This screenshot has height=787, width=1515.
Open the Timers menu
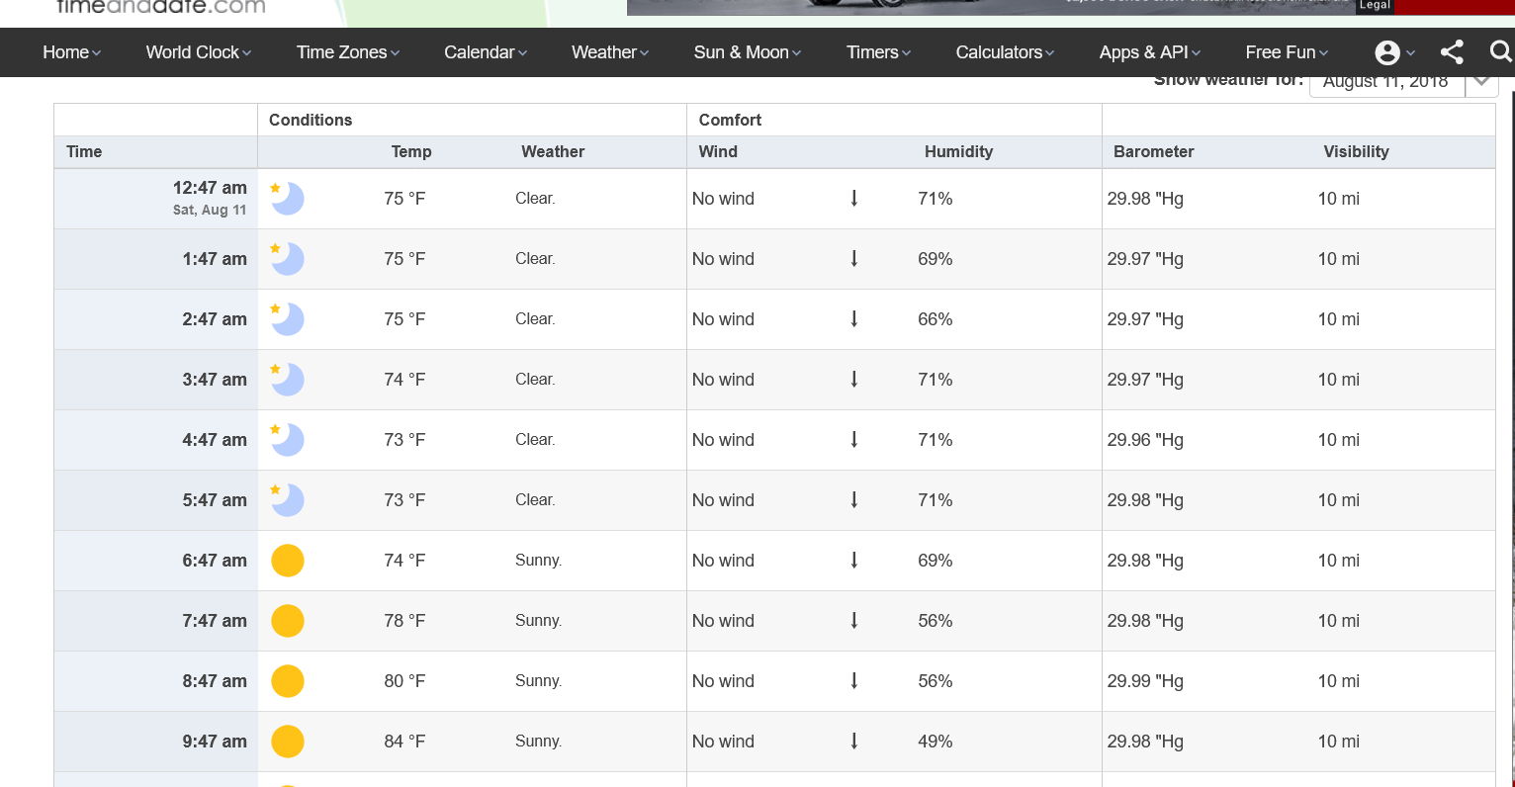pos(878,52)
